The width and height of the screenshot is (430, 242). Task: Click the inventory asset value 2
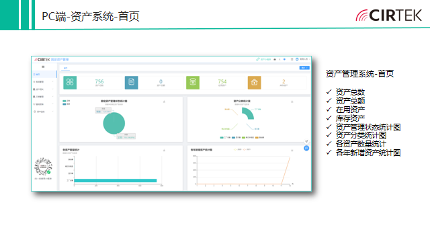click(x=284, y=81)
